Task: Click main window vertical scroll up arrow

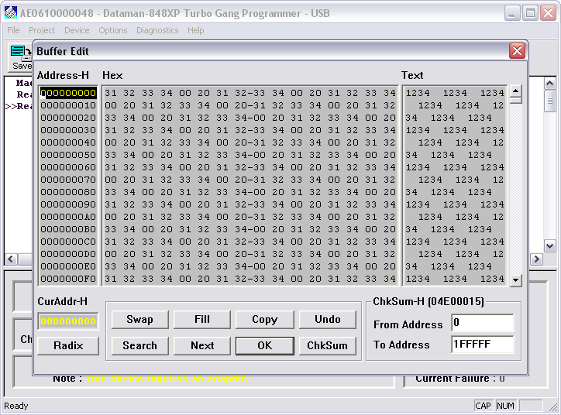Action: click(549, 84)
